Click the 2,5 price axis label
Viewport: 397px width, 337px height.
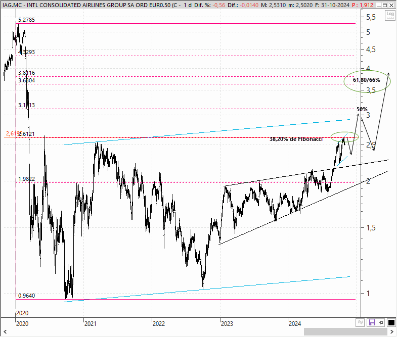pyautogui.click(x=371, y=145)
